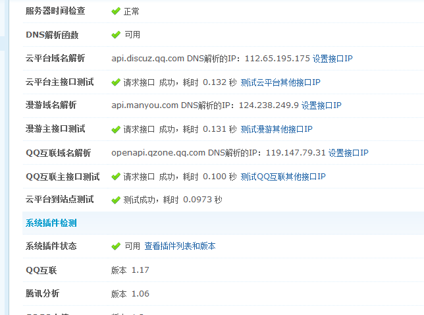Click 测试QQ互联其他接口IP link
Screen dimensions: 424x315
[283, 177]
